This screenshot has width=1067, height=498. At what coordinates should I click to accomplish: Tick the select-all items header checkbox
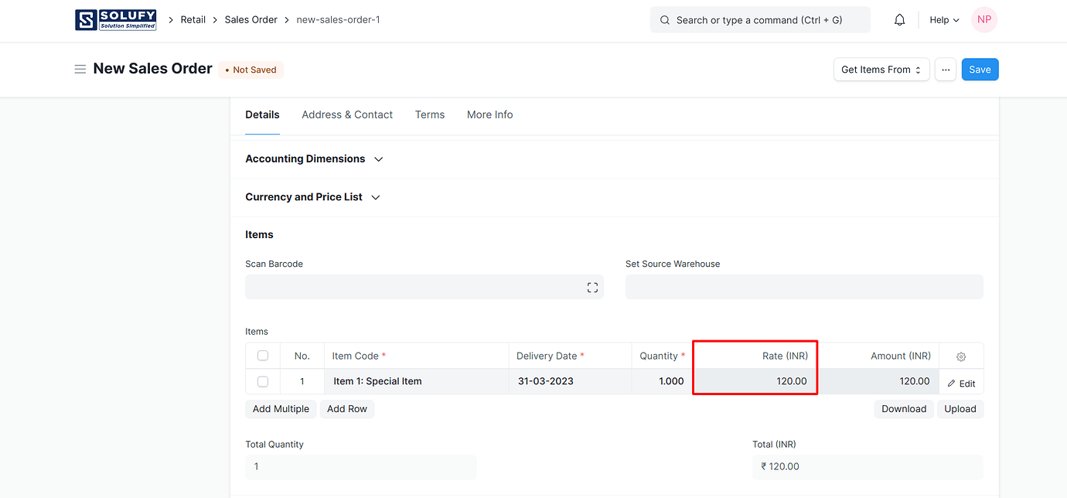(x=263, y=356)
